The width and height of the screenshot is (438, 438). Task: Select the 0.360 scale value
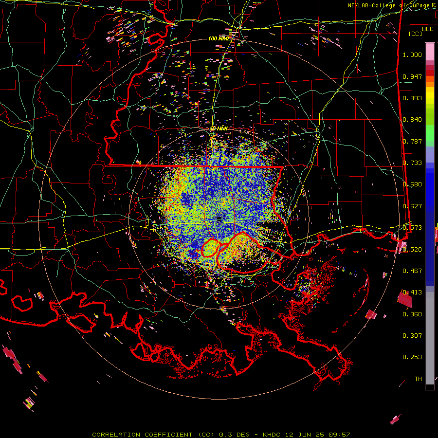coord(412,314)
